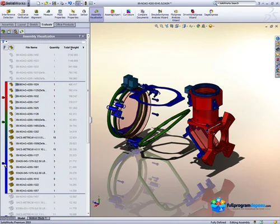The width and height of the screenshot is (280, 224).
Task: Switch to Assembly ribbon tab
Action: coord(8,25)
